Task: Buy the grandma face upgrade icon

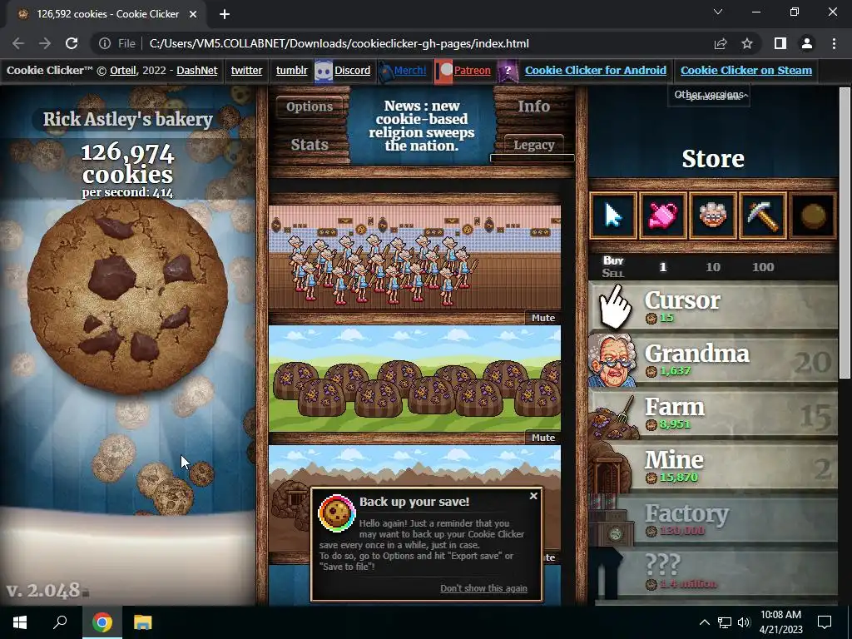Action: 713,215
